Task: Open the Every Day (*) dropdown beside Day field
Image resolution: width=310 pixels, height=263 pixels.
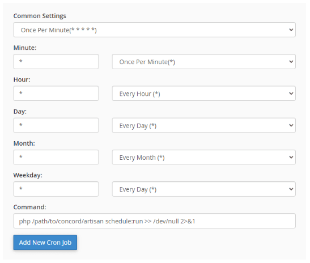Action: click(x=204, y=125)
